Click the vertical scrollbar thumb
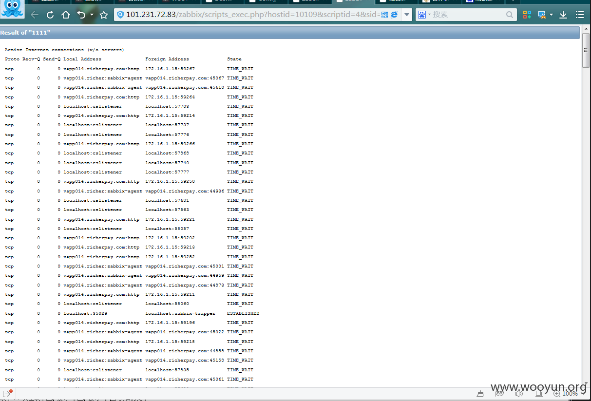 (586, 51)
